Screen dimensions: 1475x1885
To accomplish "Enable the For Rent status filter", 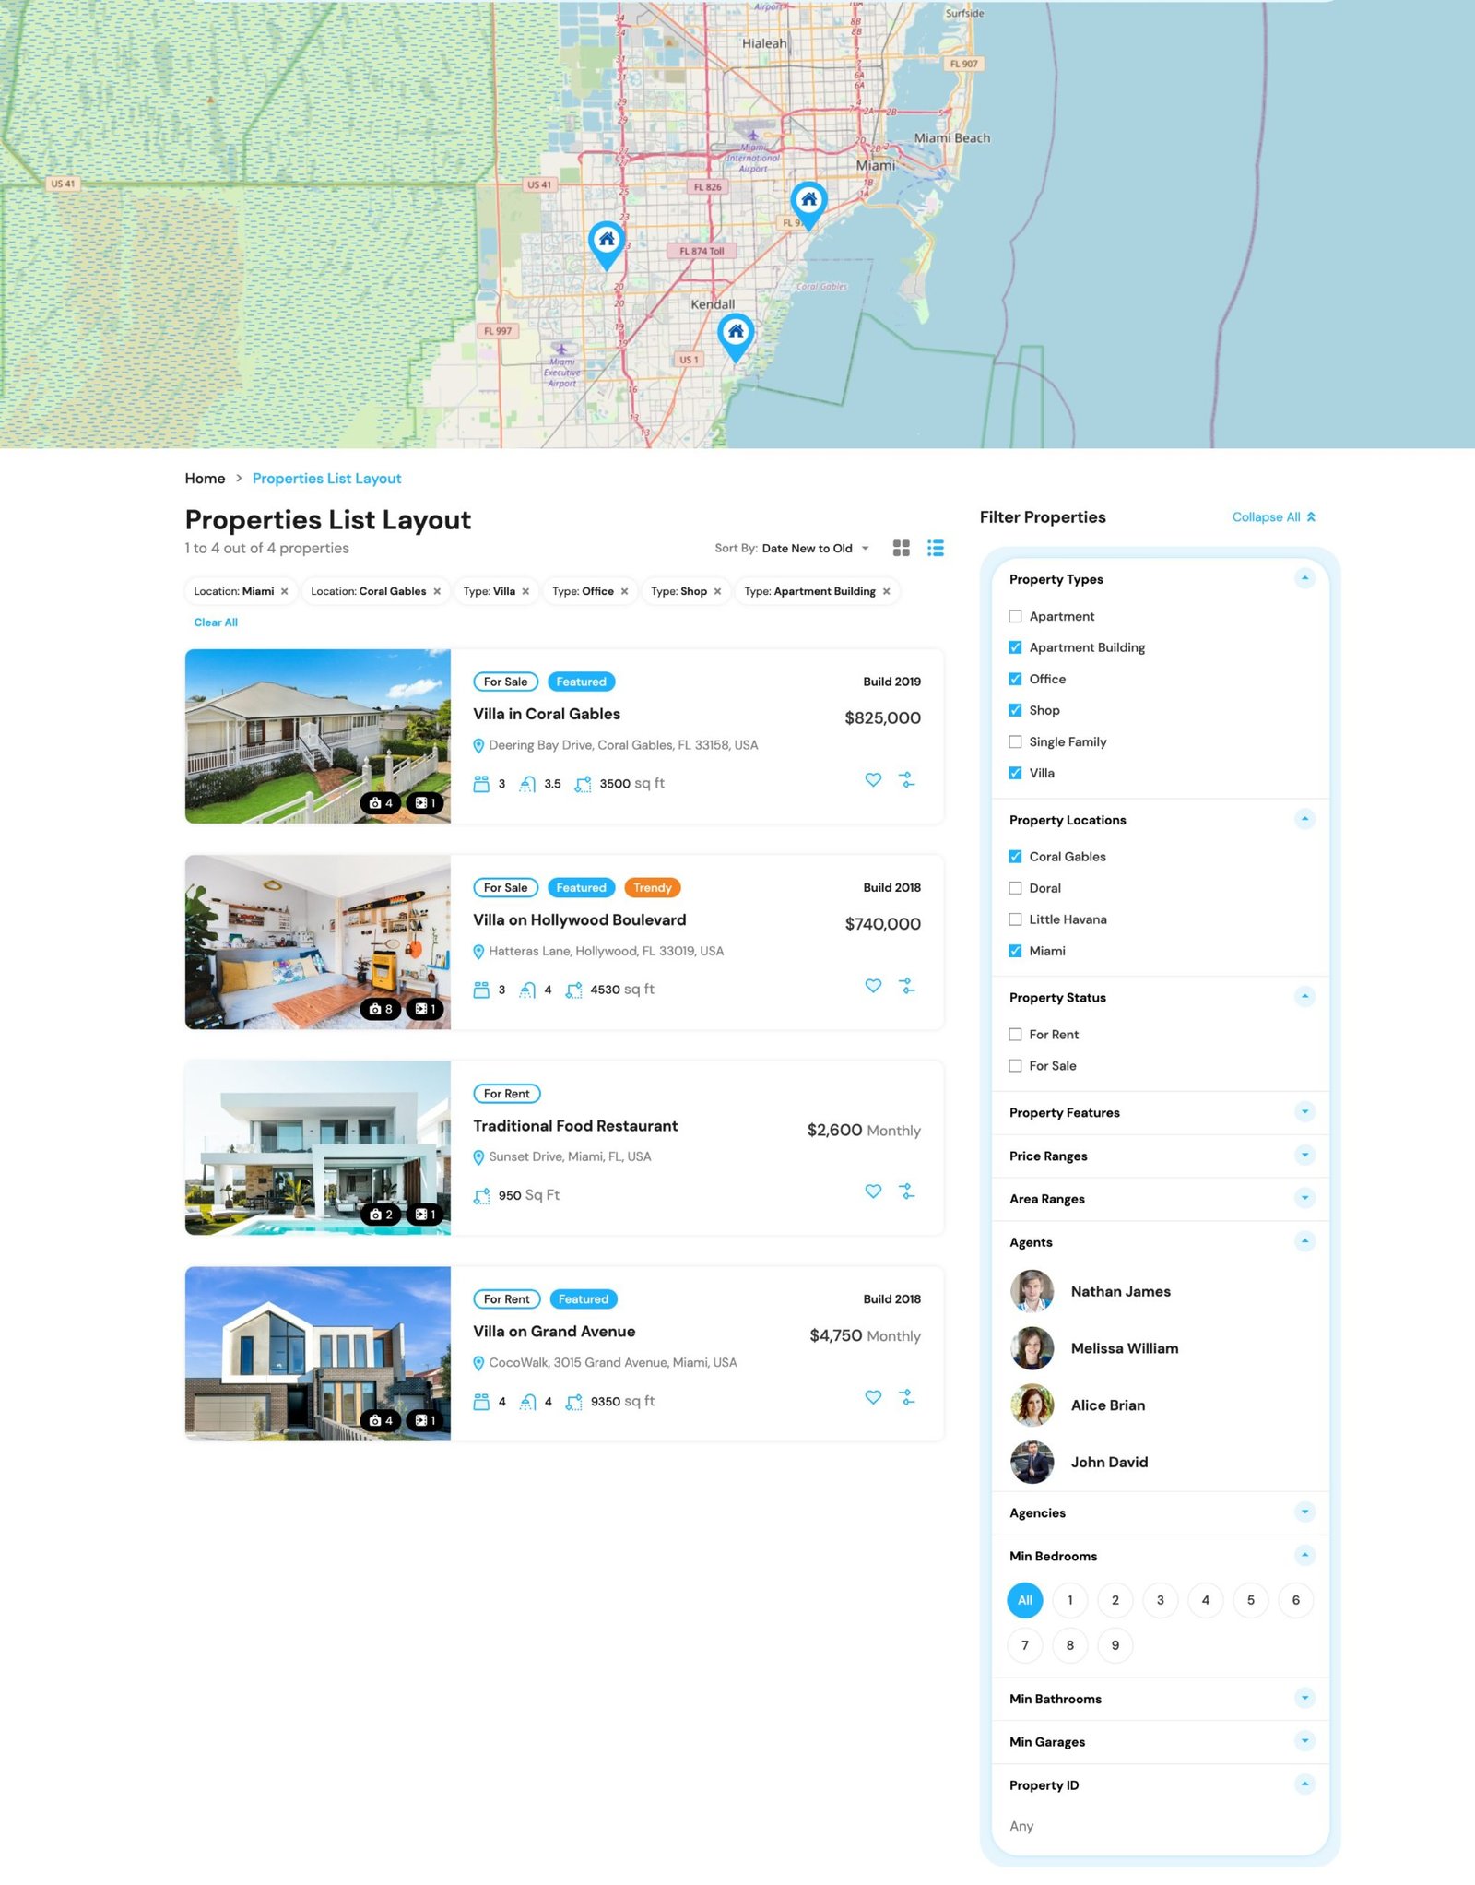I will point(1015,1035).
